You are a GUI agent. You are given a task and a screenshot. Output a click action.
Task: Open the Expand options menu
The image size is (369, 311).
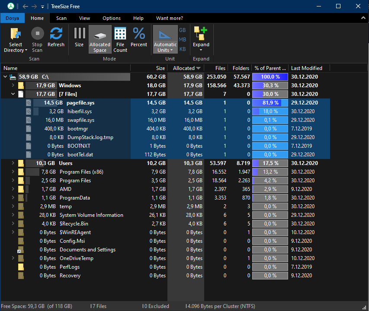201,39
